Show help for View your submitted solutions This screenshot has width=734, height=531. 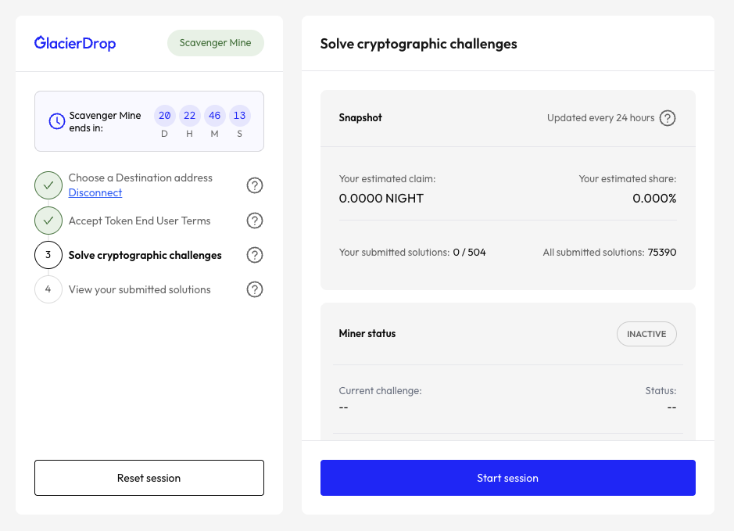[254, 289]
